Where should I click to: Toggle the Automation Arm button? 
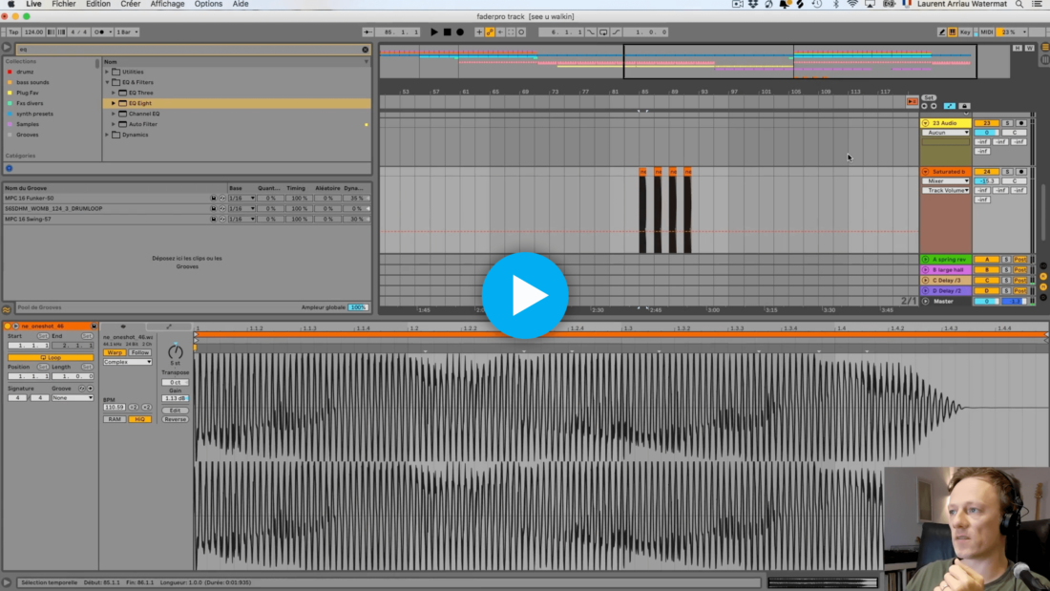coord(490,32)
